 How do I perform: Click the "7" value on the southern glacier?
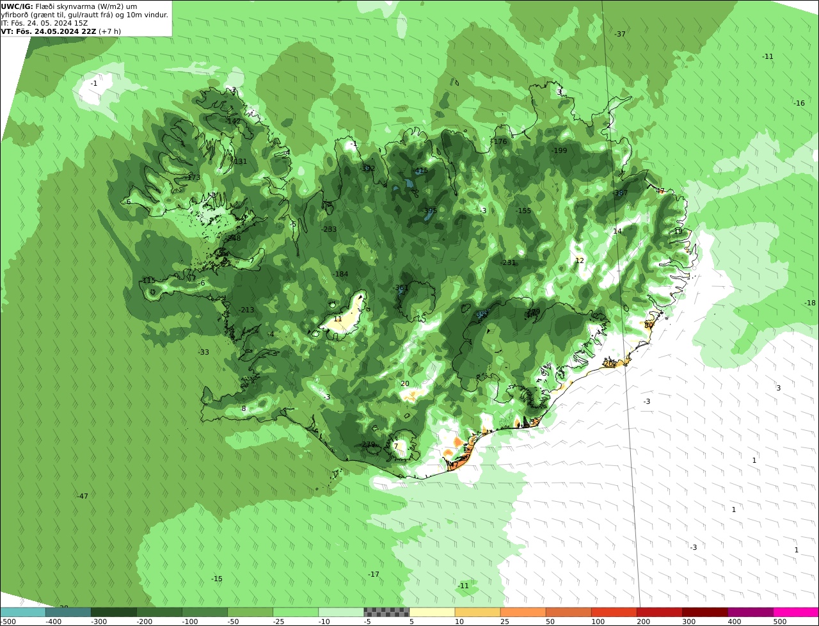395,447
